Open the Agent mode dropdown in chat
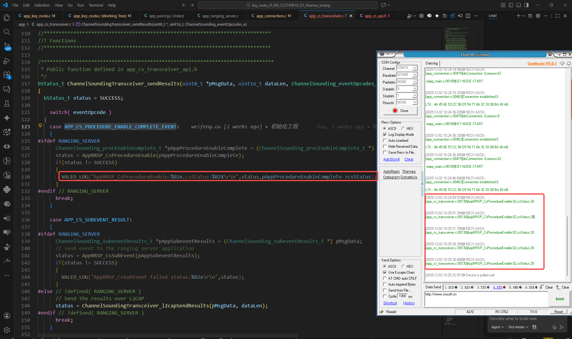 497,327
